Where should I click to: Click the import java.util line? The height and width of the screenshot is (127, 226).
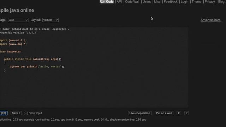[13, 40]
